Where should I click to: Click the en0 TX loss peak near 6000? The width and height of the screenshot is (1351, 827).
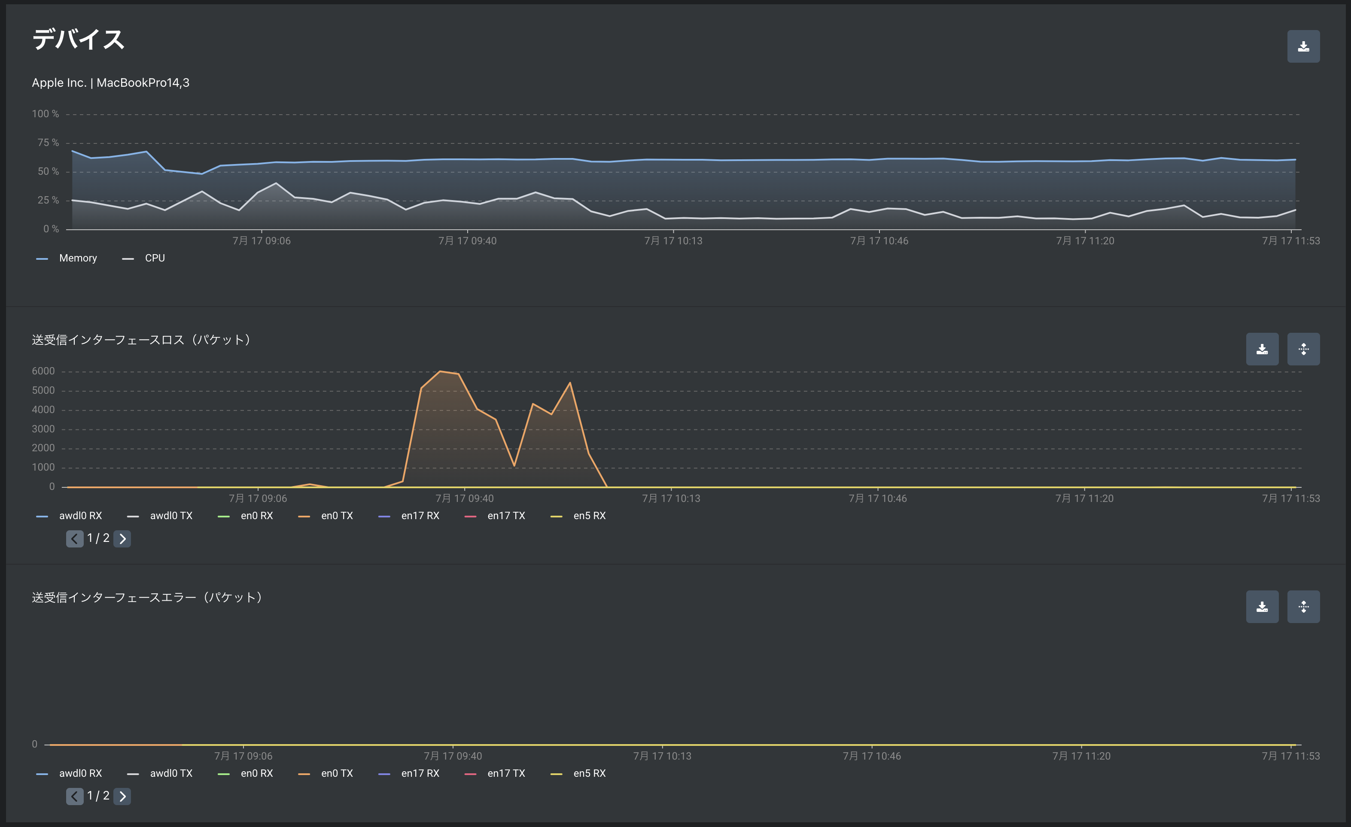(440, 371)
